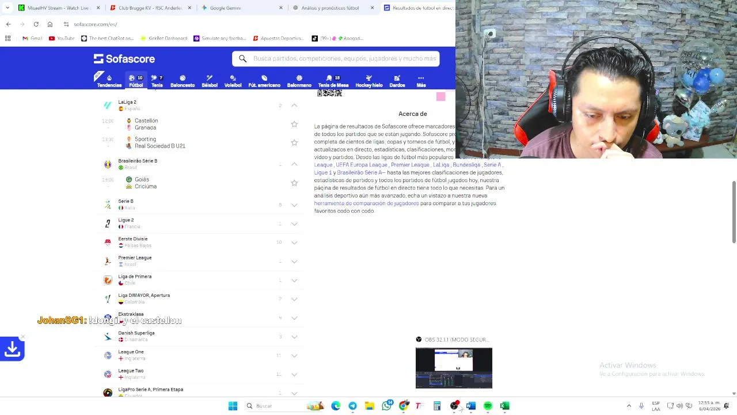Switch to Club Brugge KV browser tab
The image size is (737, 415).
coord(150,8)
